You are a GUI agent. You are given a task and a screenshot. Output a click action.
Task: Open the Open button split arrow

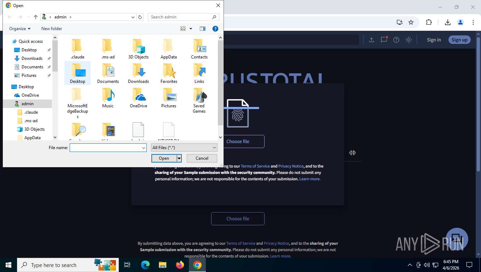179,158
